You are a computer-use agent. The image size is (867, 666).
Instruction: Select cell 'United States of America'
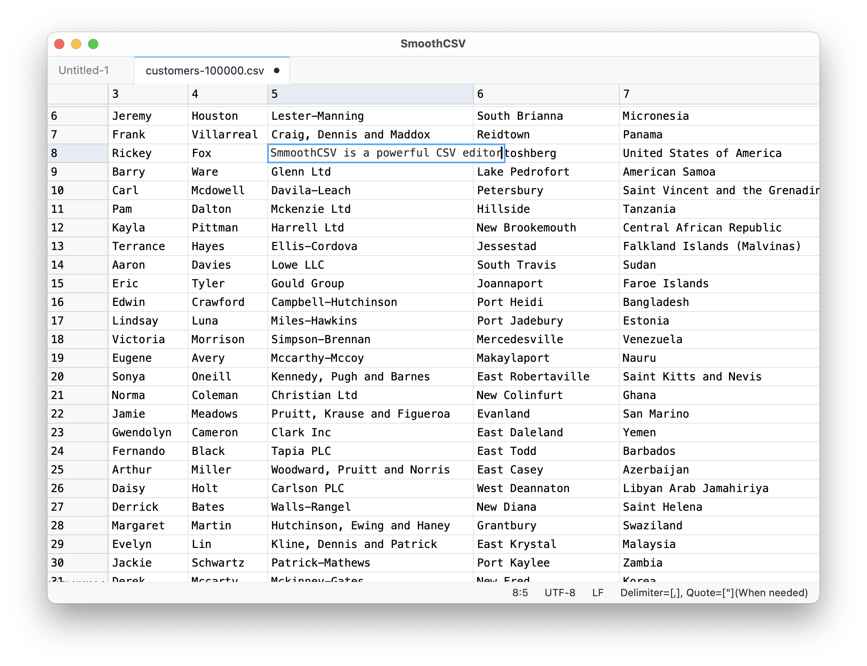point(719,153)
